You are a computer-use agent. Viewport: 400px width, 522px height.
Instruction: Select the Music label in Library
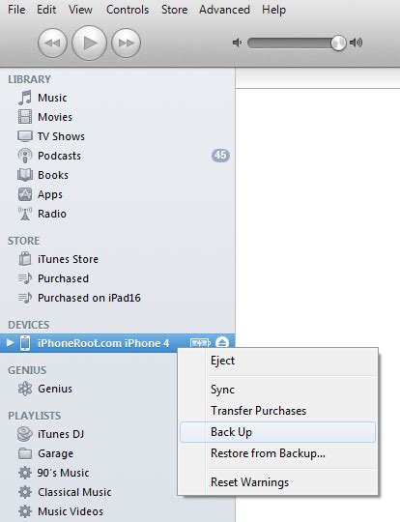click(52, 98)
